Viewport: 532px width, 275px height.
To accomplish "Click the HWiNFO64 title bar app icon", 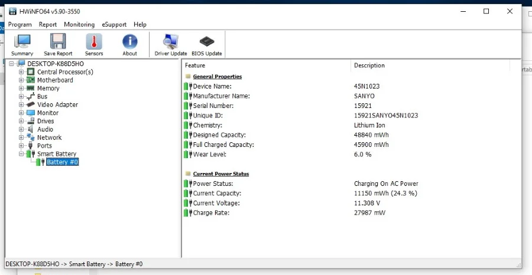I will [x=12, y=12].
